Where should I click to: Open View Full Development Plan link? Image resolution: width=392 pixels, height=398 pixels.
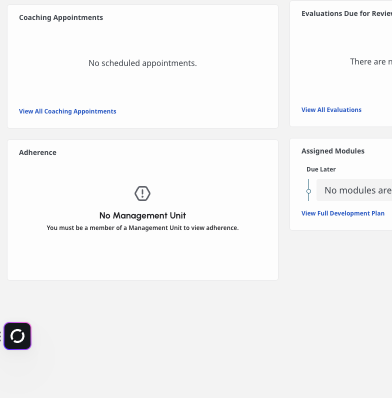pyautogui.click(x=343, y=213)
